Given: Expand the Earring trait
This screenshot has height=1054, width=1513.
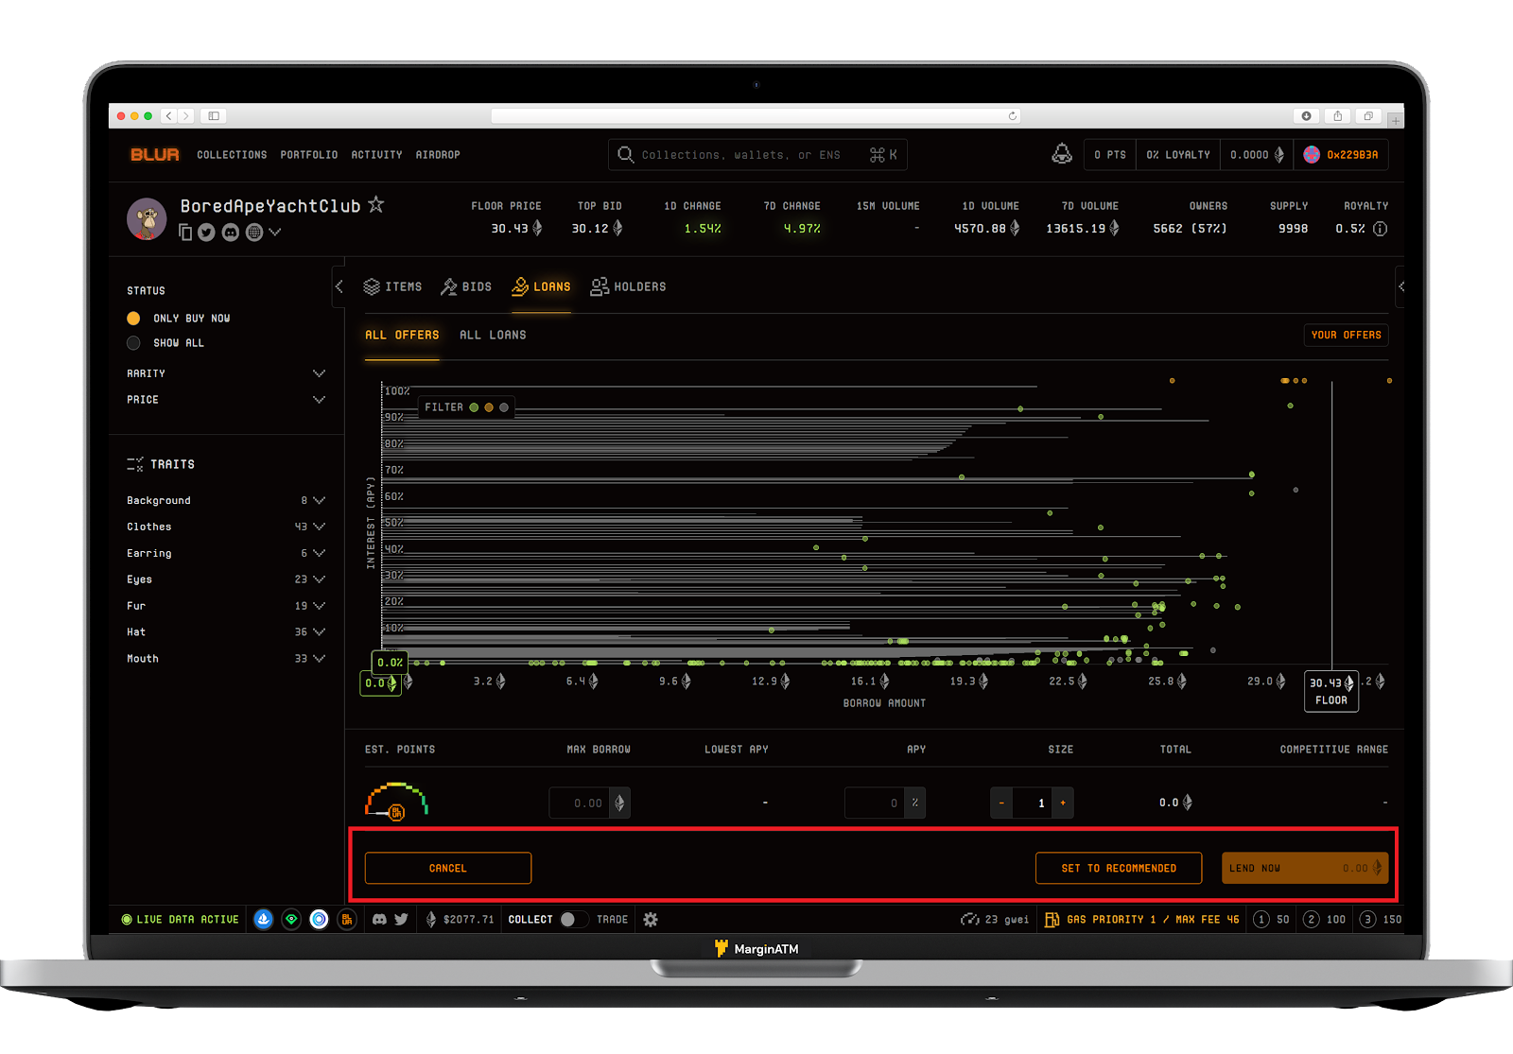Looking at the screenshot, I should pos(226,553).
